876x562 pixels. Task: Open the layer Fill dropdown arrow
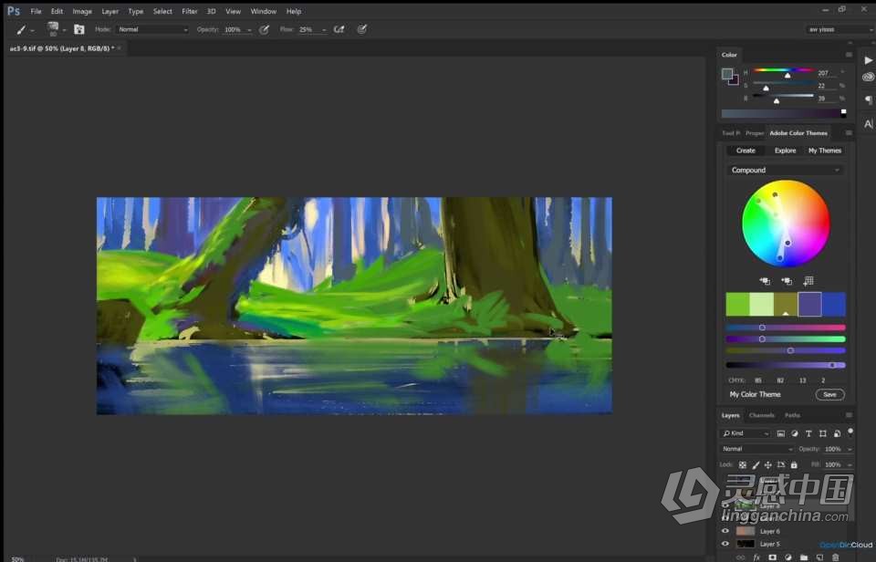click(x=850, y=465)
